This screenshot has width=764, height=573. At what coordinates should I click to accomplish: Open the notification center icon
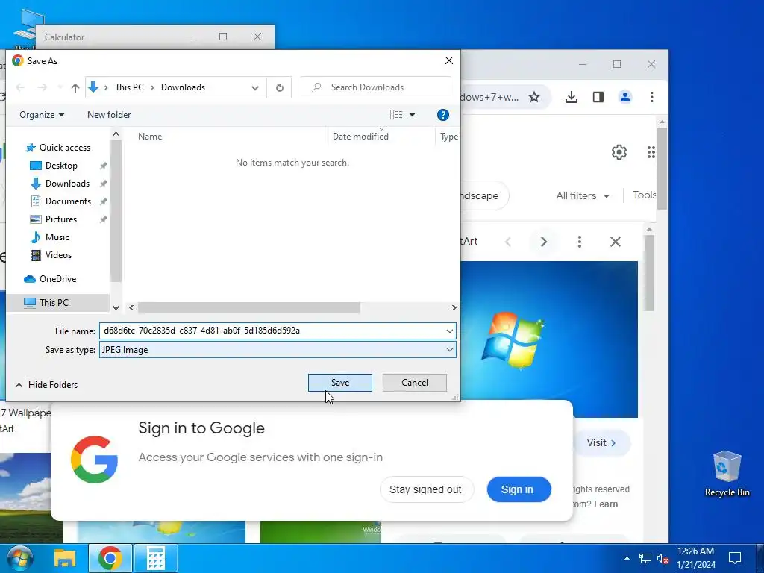click(x=735, y=558)
